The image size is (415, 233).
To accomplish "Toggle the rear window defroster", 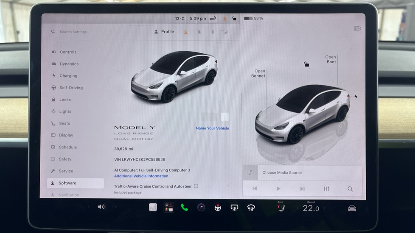I will pyautogui.click(x=234, y=208).
